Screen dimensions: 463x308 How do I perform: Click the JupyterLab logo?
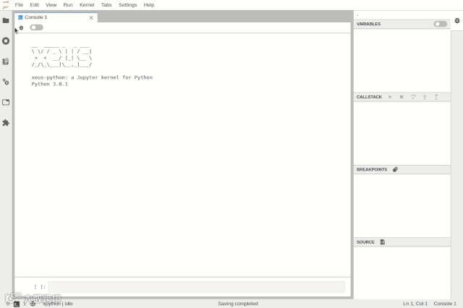6,4
